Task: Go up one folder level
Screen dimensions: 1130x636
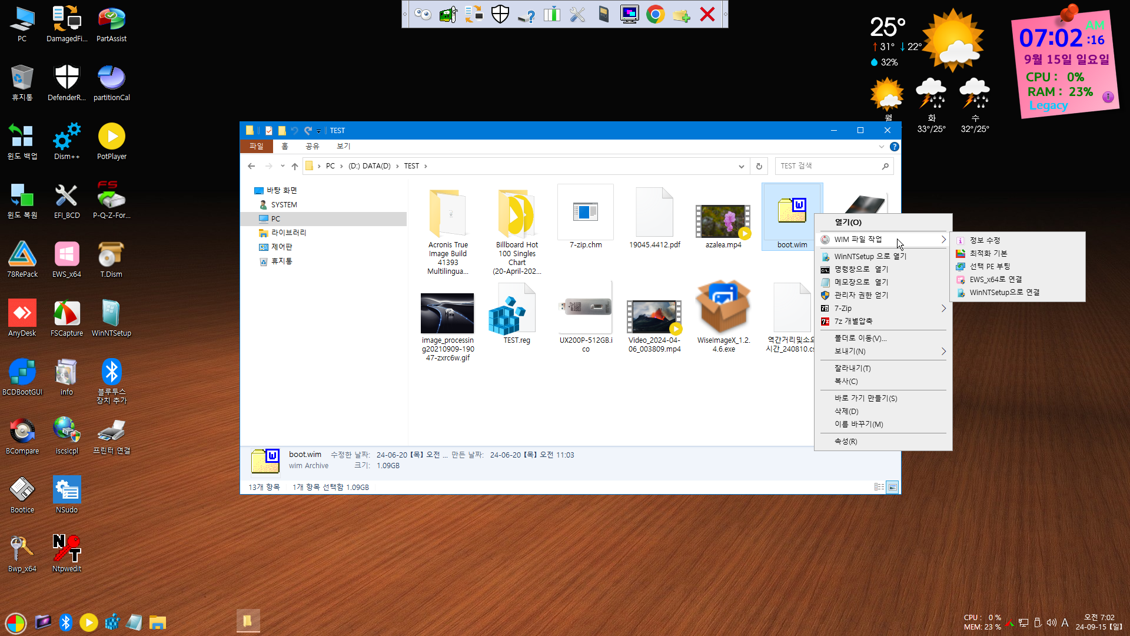Action: (x=295, y=166)
